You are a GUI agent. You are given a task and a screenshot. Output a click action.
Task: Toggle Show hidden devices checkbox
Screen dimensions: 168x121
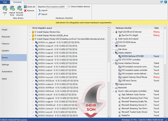tap(69, 6)
